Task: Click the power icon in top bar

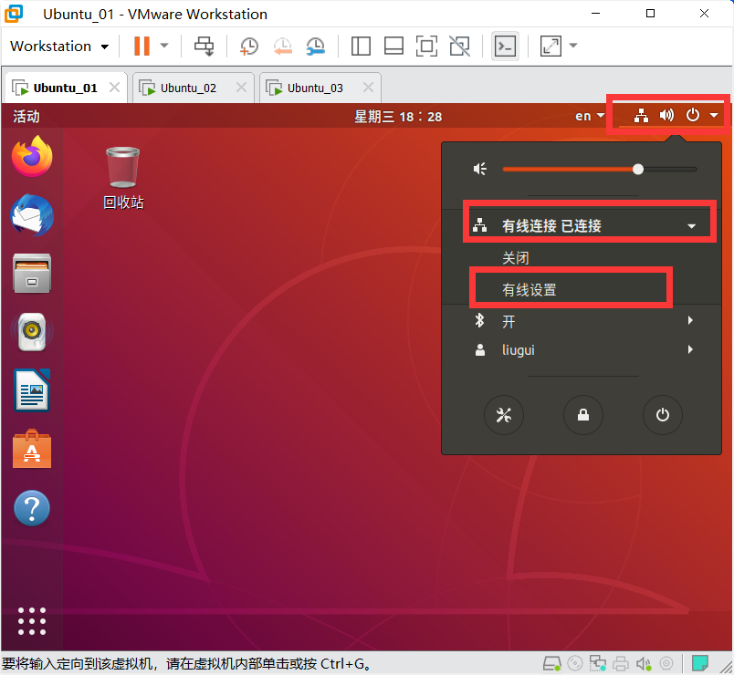Action: tap(692, 115)
